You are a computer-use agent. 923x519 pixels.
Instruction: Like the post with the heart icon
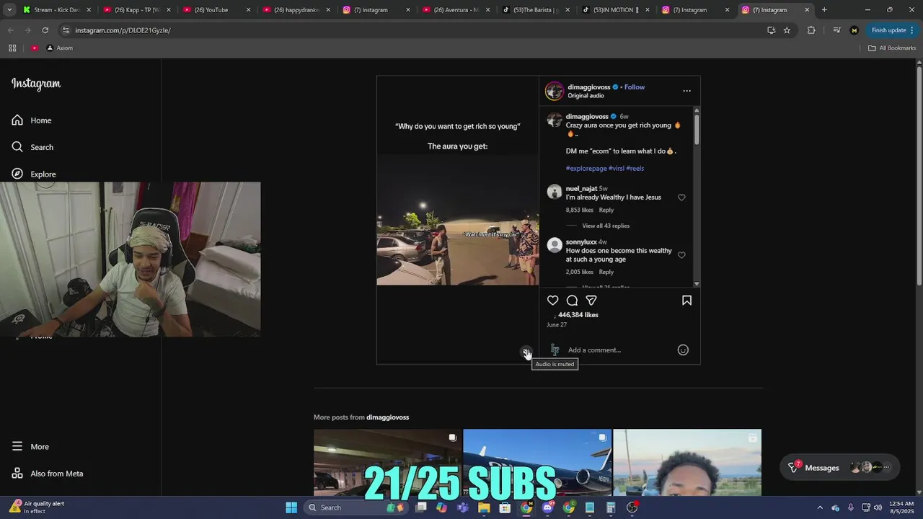(552, 301)
